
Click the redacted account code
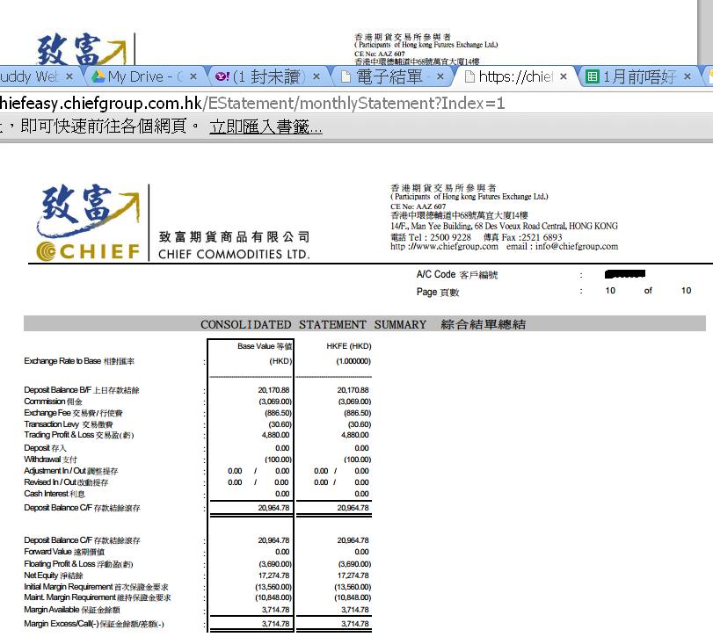[x=625, y=273]
